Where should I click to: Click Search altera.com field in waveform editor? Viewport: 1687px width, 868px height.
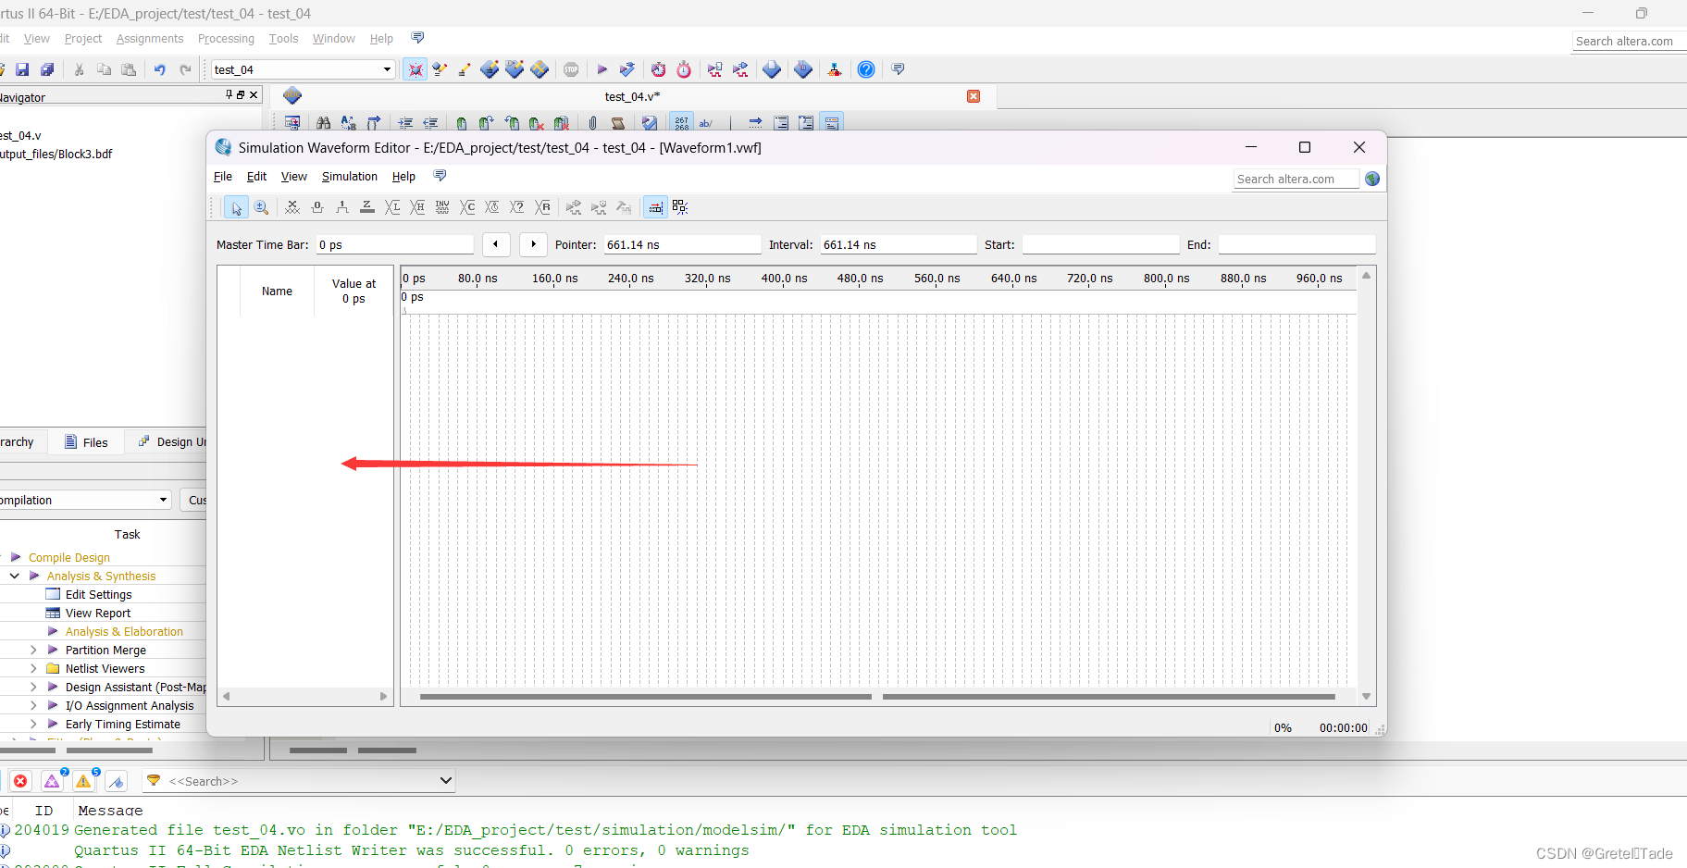1296,180
